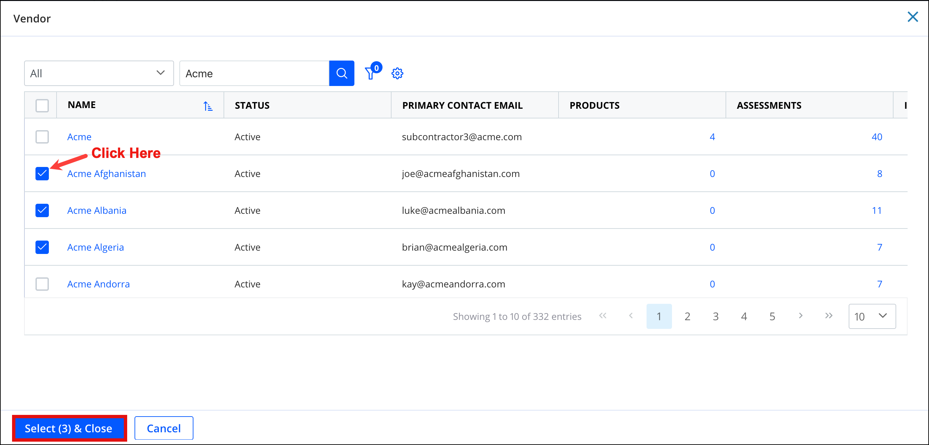Open the Acme Afghanistan link
This screenshot has width=929, height=445.
[x=106, y=173]
